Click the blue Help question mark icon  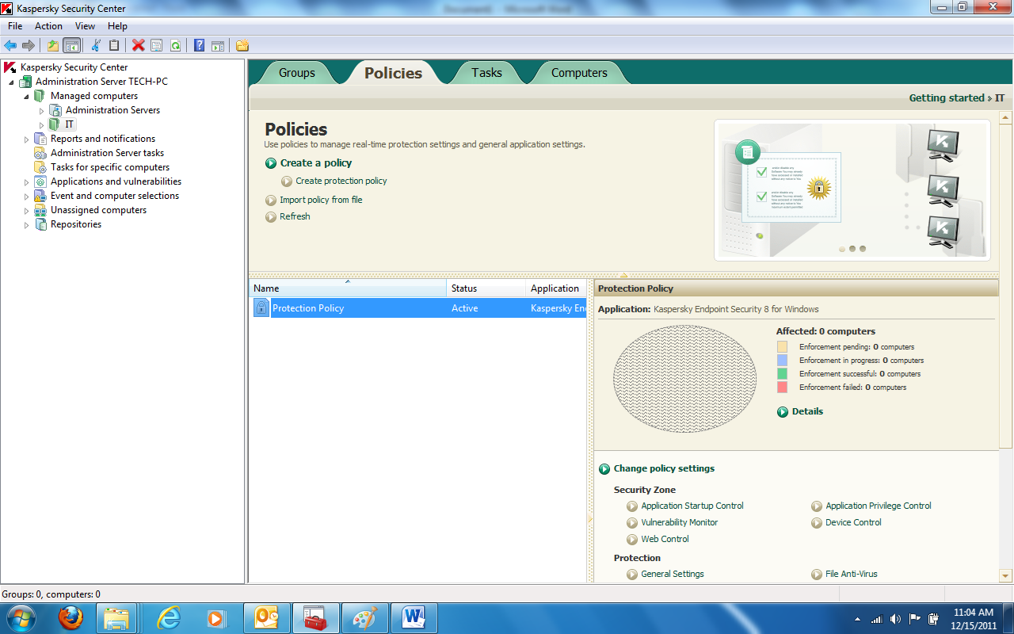199,45
